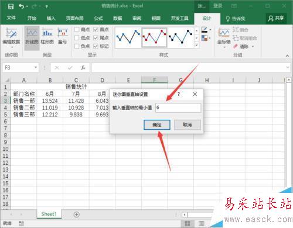
Task: Click the 登录 (Sign in) link in title bar
Action: (x=217, y=6)
